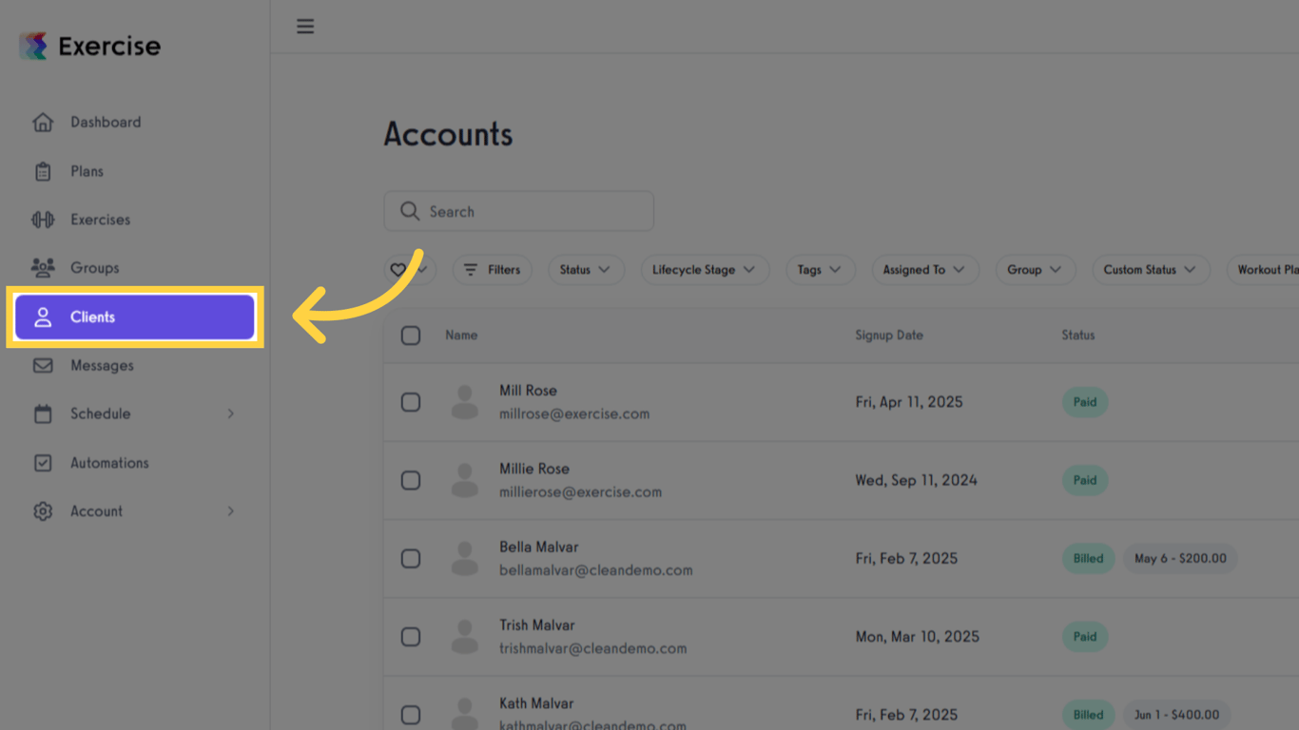Open Plans via clipboard icon
The image size is (1299, 730).
pyautogui.click(x=43, y=172)
